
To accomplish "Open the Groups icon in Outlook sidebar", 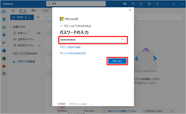I will tap(4, 35).
